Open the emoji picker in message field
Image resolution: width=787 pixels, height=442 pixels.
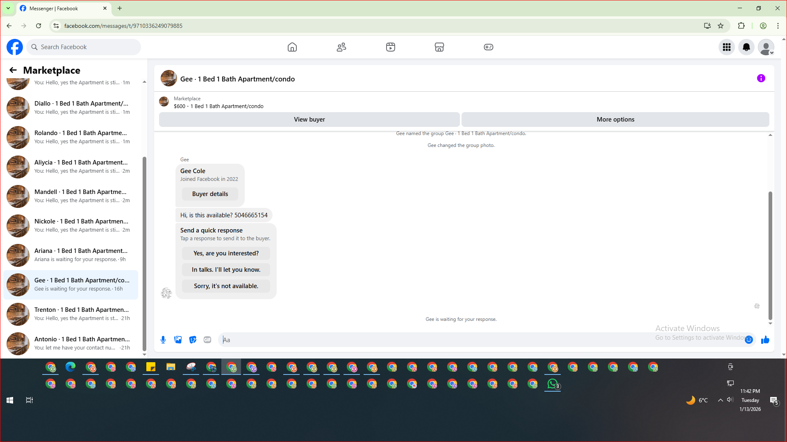[749, 340]
